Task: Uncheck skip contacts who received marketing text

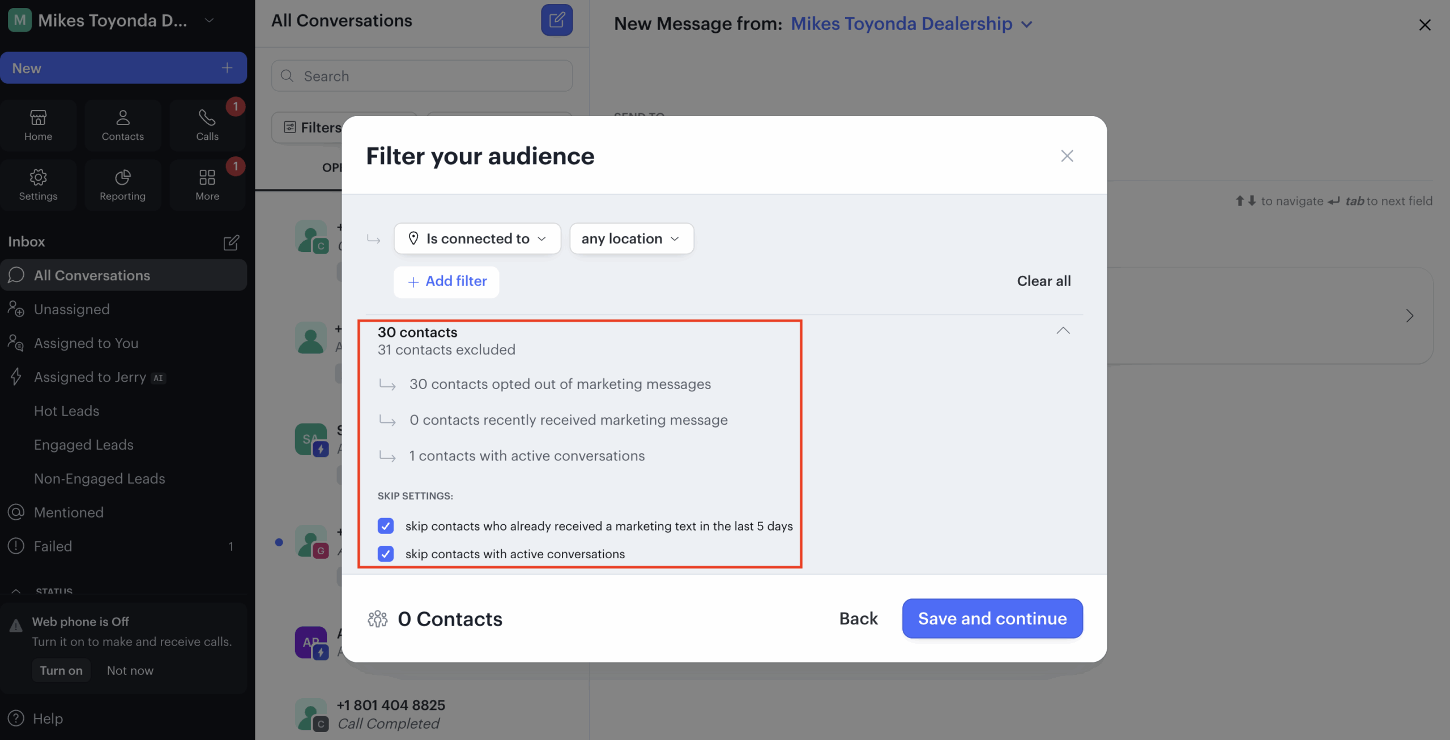Action: click(x=386, y=526)
